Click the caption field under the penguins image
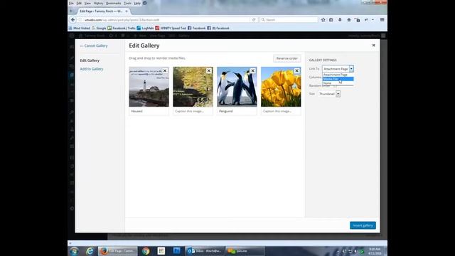The width and height of the screenshot is (455, 256). pos(237,111)
